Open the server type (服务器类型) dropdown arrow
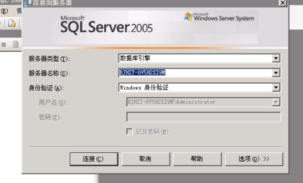This screenshot has height=183, width=303. (276, 58)
